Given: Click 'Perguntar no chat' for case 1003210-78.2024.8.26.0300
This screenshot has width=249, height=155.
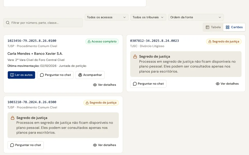Looking at the screenshot, I should tap(26, 145).
